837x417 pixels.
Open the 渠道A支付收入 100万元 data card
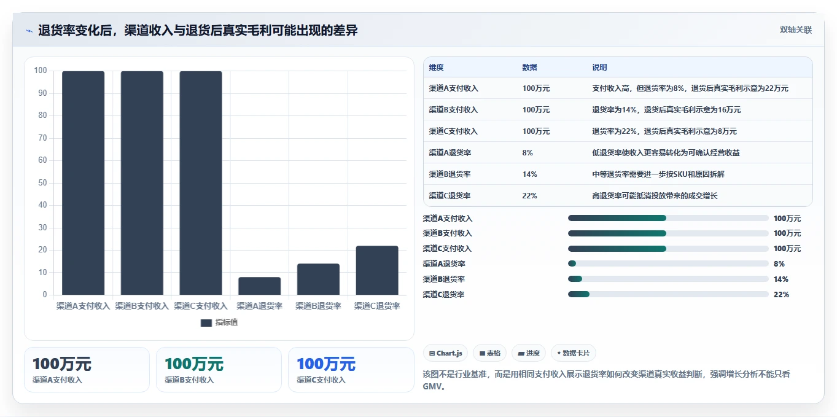[x=87, y=370]
